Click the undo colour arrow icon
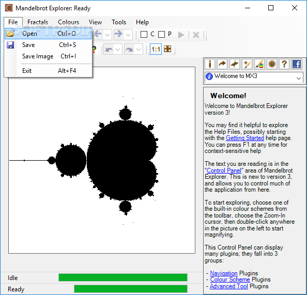 tap(109, 49)
